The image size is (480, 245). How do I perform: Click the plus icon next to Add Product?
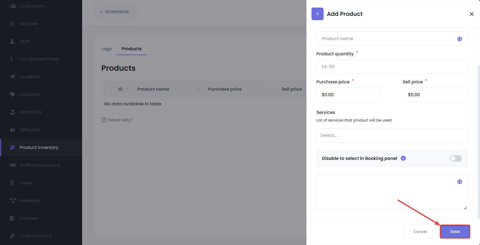(318, 14)
